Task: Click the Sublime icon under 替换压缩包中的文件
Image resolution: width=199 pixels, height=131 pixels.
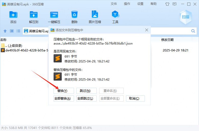Action: [58, 77]
